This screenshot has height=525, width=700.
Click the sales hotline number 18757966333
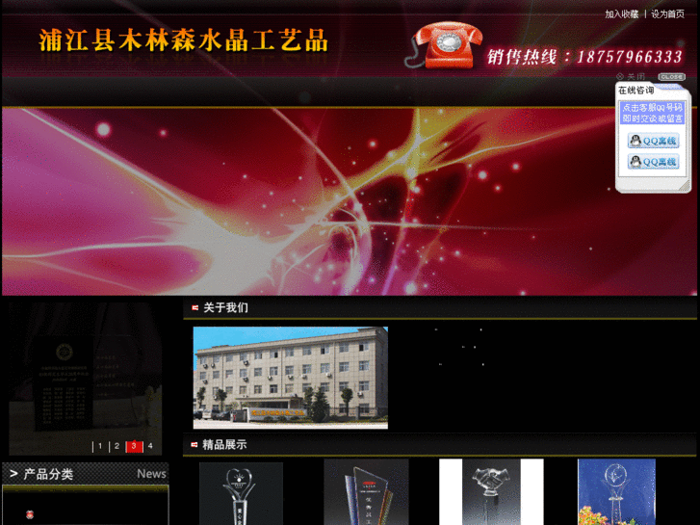pos(630,57)
